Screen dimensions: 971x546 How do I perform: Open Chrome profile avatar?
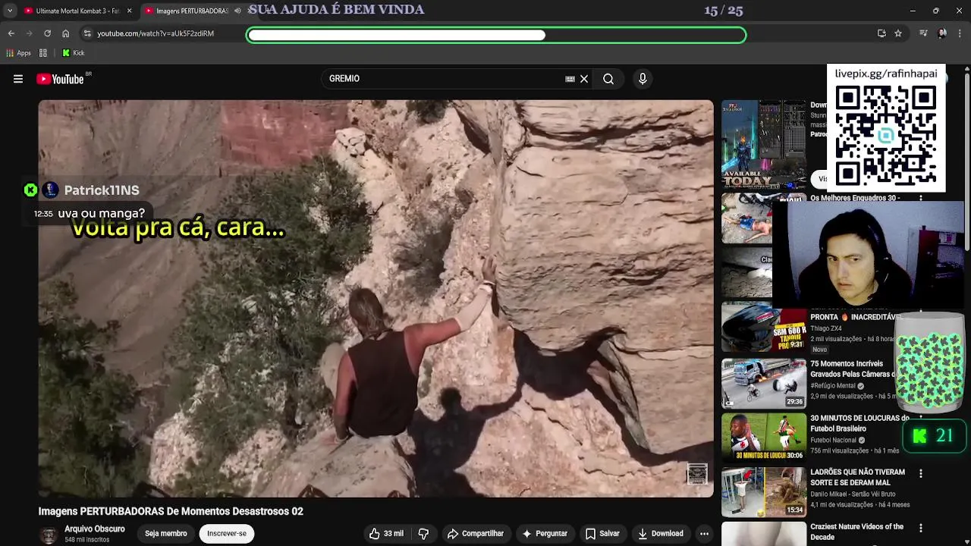942,33
